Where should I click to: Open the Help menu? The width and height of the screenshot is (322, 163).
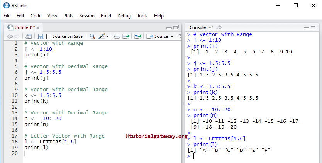(159, 16)
